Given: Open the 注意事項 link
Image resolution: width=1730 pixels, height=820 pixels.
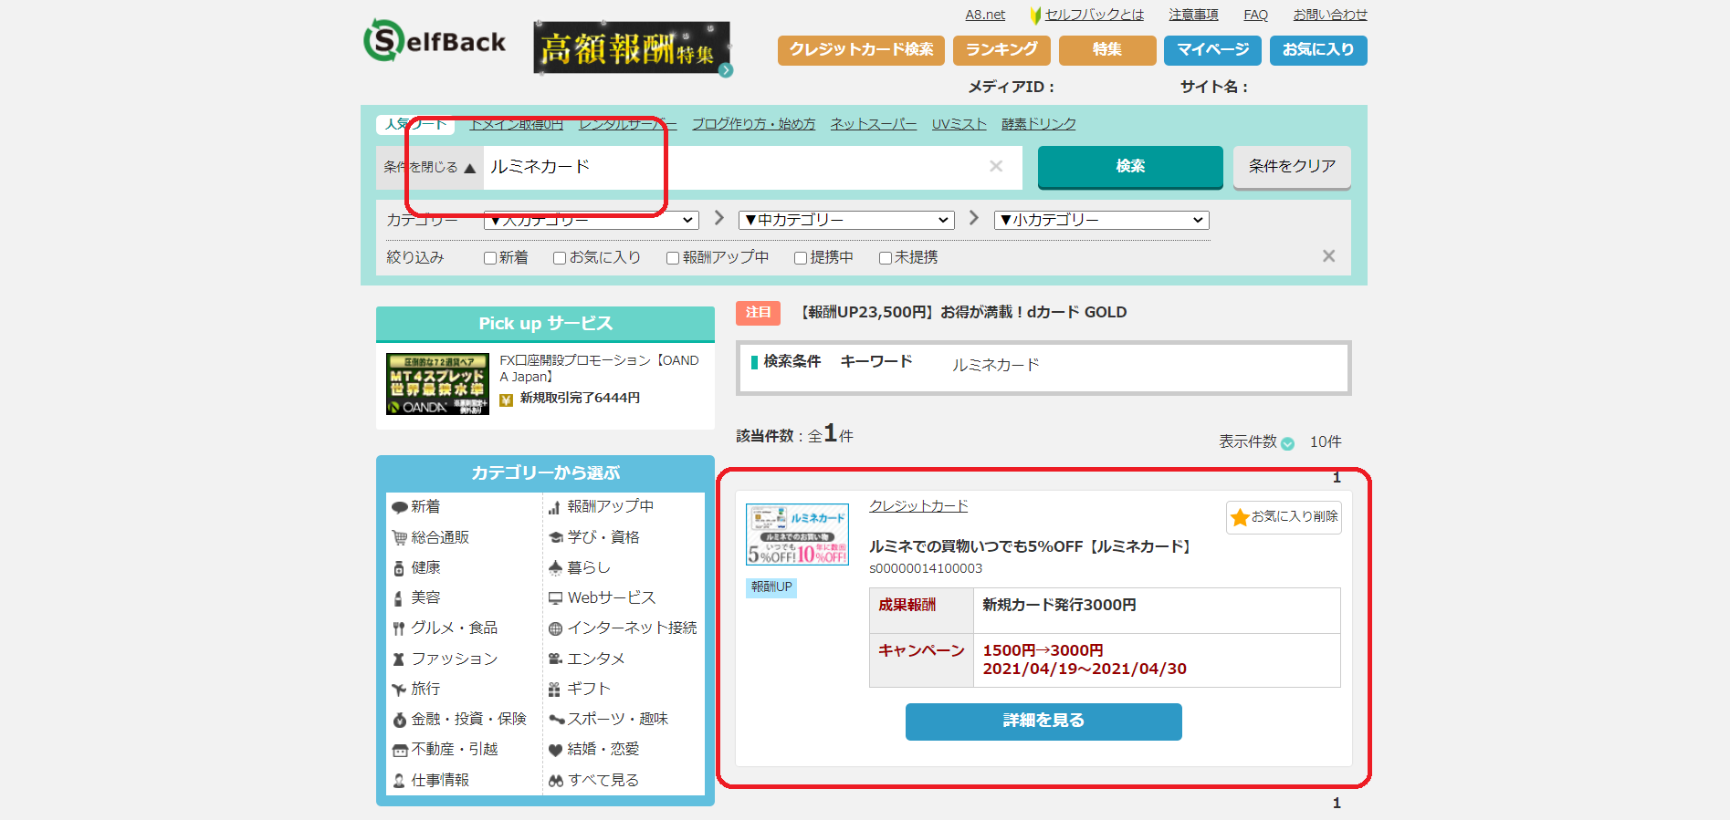Looking at the screenshot, I should [1193, 15].
